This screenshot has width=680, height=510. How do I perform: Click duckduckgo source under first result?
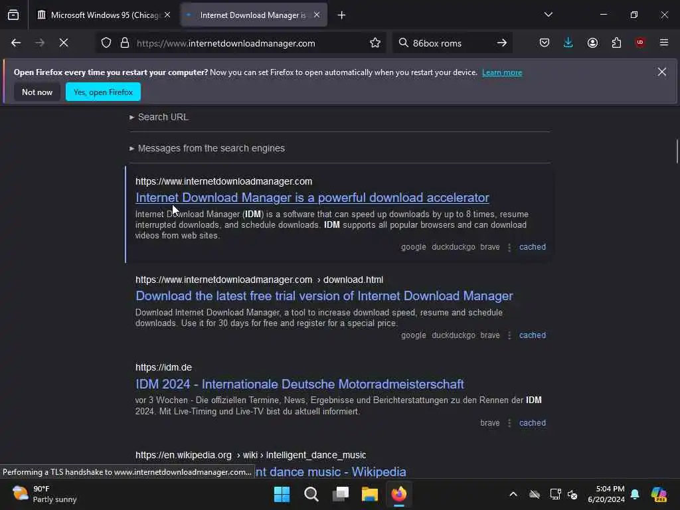click(x=453, y=247)
